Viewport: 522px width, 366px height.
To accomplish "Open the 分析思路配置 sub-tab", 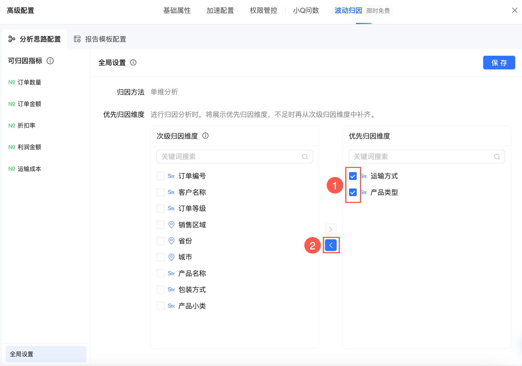I will [34, 39].
